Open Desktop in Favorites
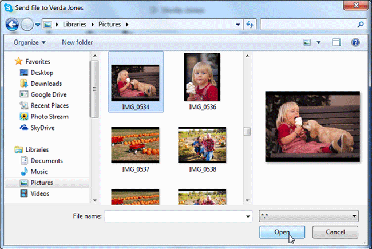Image resolution: width=372 pixels, height=249 pixels. [x=42, y=72]
